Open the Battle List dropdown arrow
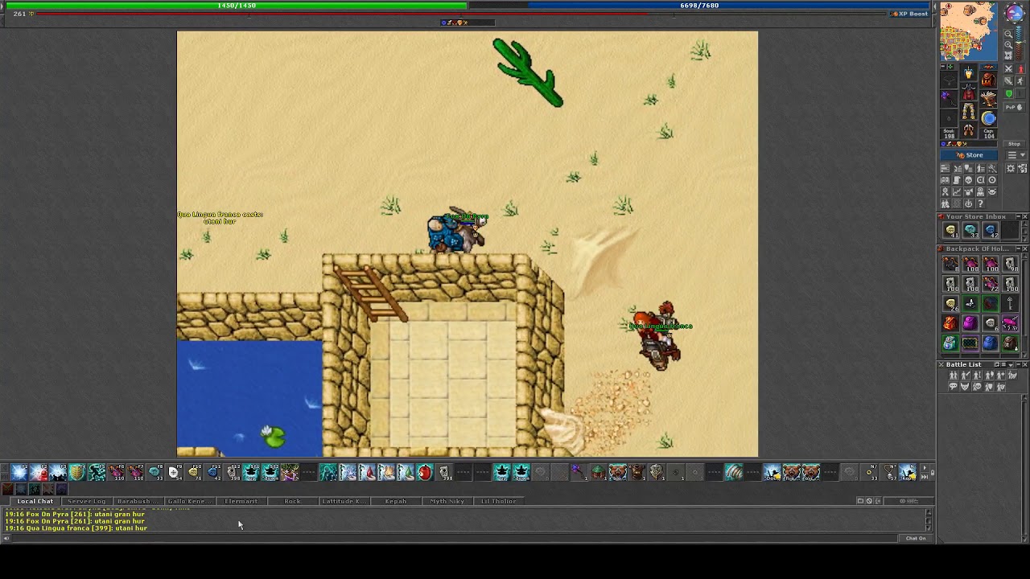Screen dimensions: 1030x579 (1011, 364)
